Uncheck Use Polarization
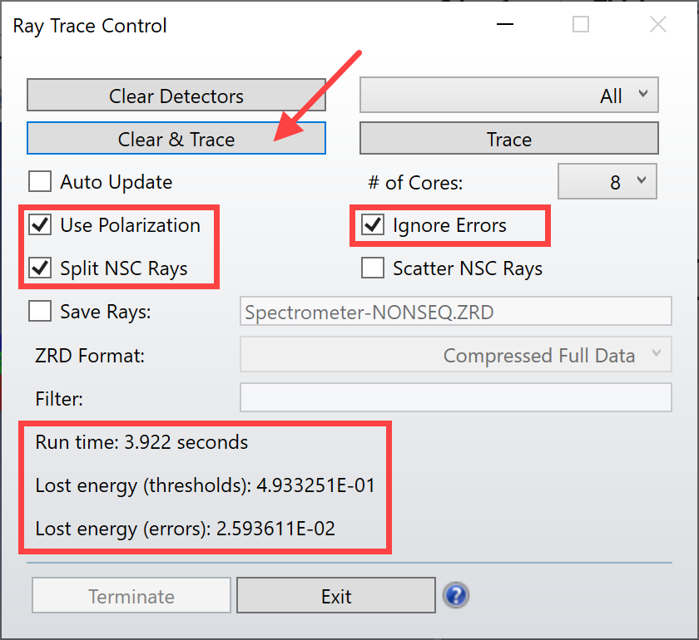 pos(40,224)
